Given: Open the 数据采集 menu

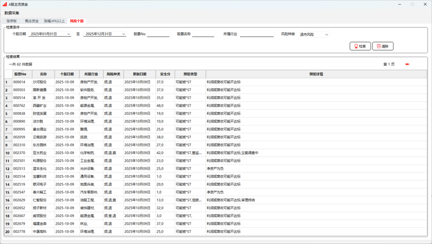Looking at the screenshot, I should point(12,12).
